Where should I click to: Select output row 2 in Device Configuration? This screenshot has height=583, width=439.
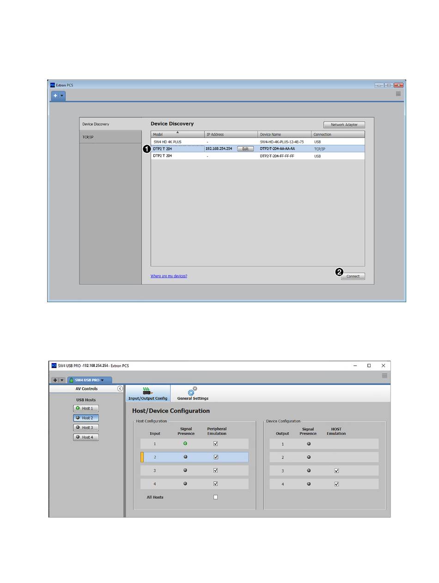pos(324,457)
